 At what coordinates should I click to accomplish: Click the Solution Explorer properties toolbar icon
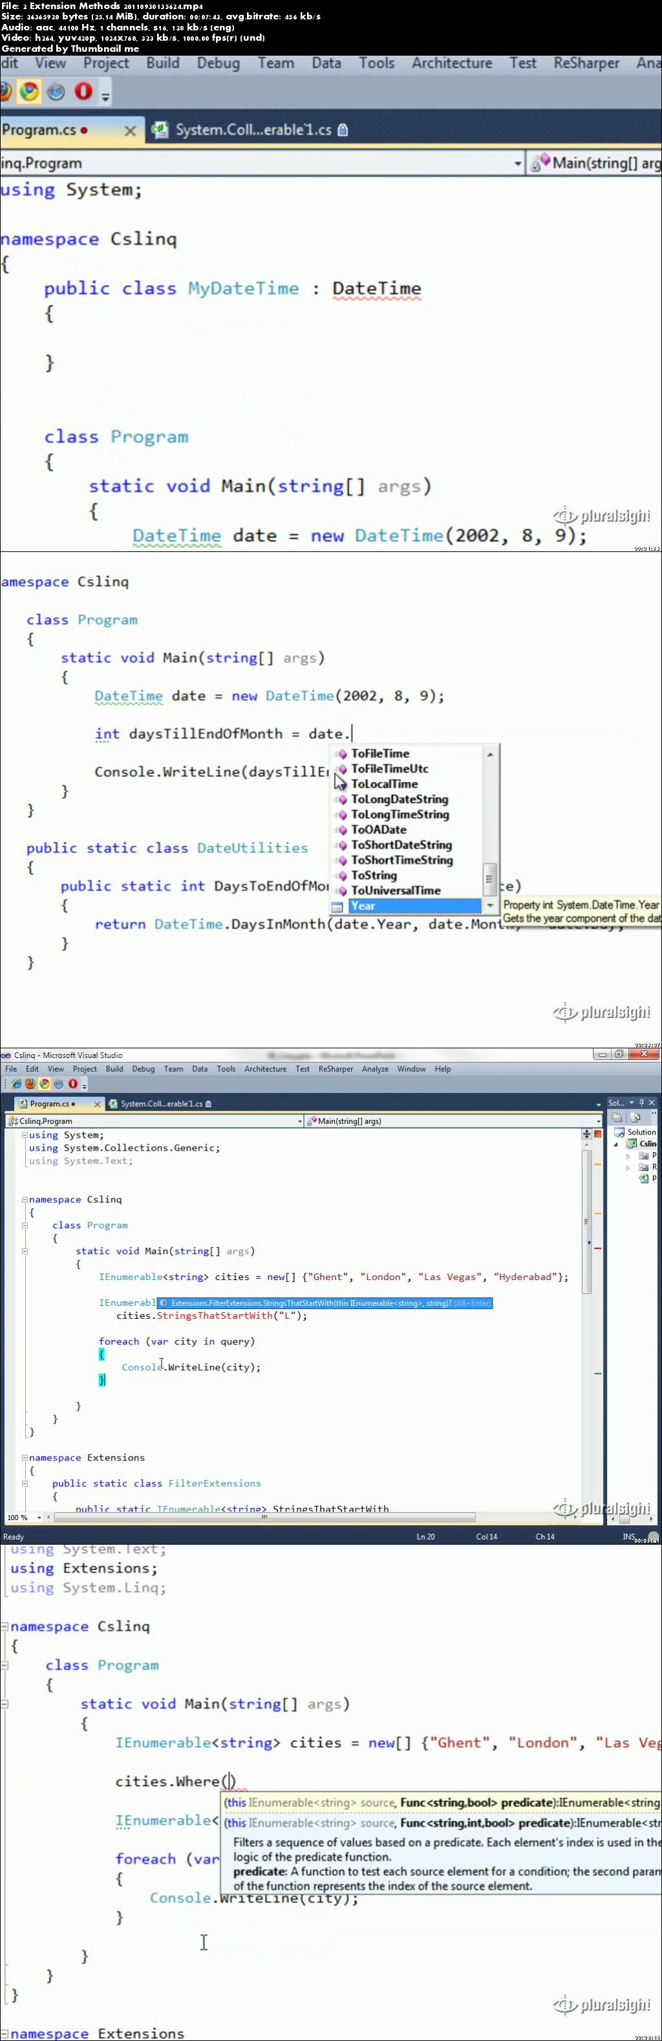617,1117
